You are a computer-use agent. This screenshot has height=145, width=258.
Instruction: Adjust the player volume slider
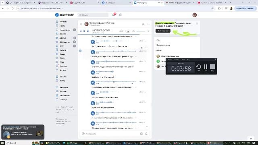141,31
